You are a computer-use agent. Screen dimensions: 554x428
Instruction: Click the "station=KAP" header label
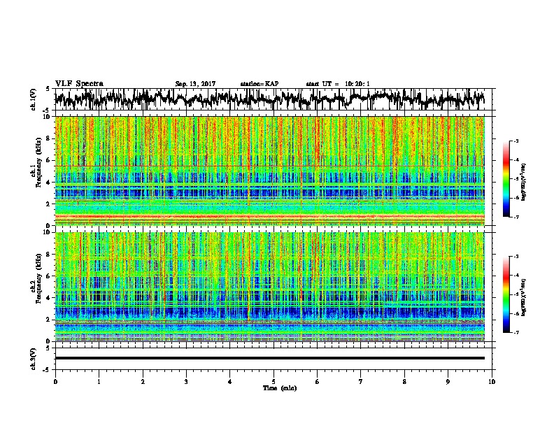260,84
